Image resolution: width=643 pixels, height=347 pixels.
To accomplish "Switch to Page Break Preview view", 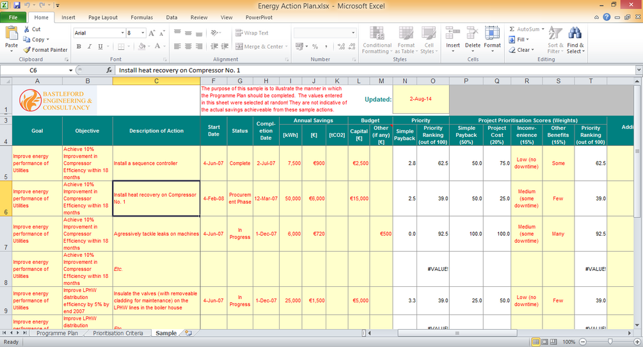I will coord(553,342).
